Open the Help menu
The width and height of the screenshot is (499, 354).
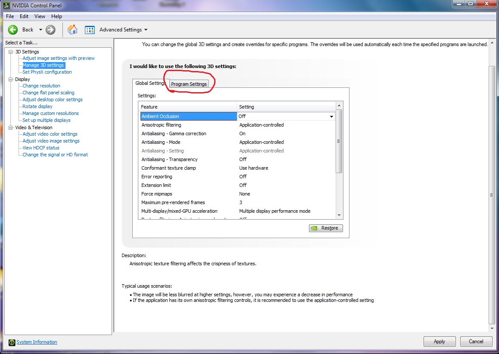pyautogui.click(x=56, y=16)
